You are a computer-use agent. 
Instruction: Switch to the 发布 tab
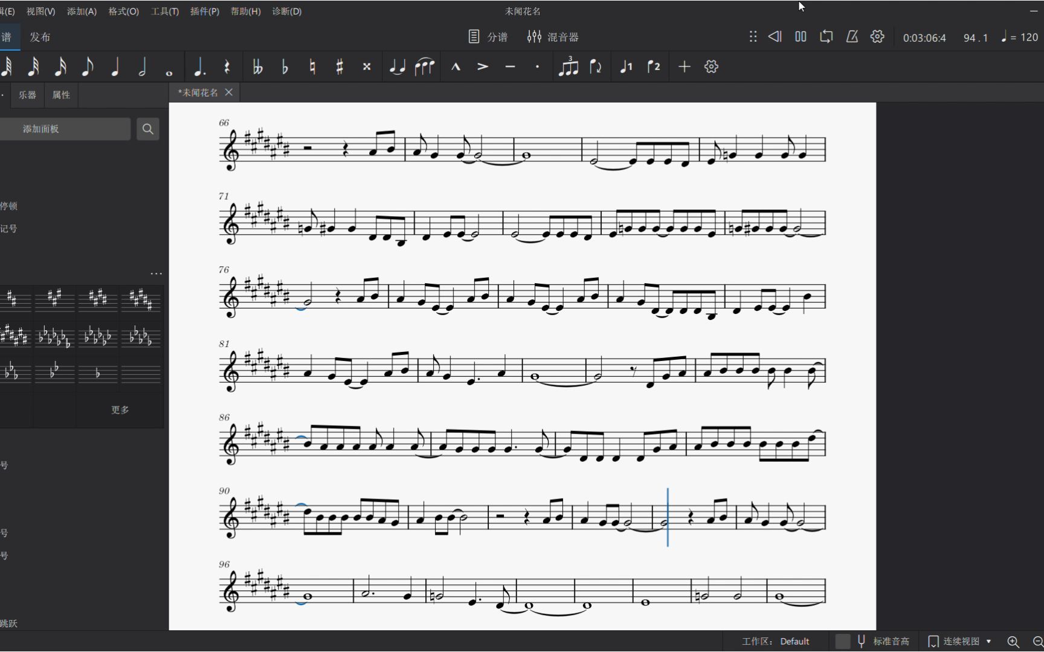pyautogui.click(x=40, y=37)
